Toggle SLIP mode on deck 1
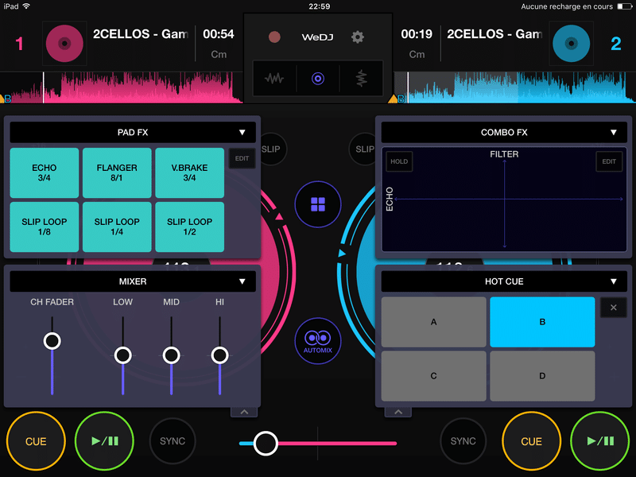 pyautogui.click(x=272, y=149)
